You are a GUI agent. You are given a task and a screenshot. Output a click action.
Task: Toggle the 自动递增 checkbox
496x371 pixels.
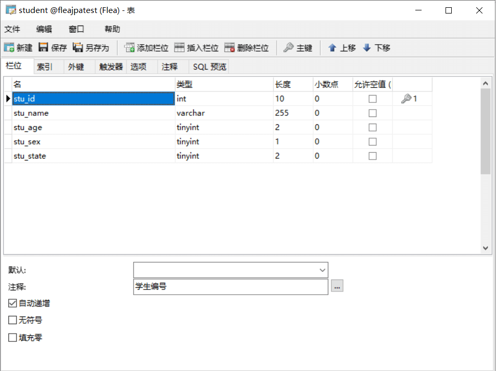click(x=12, y=303)
